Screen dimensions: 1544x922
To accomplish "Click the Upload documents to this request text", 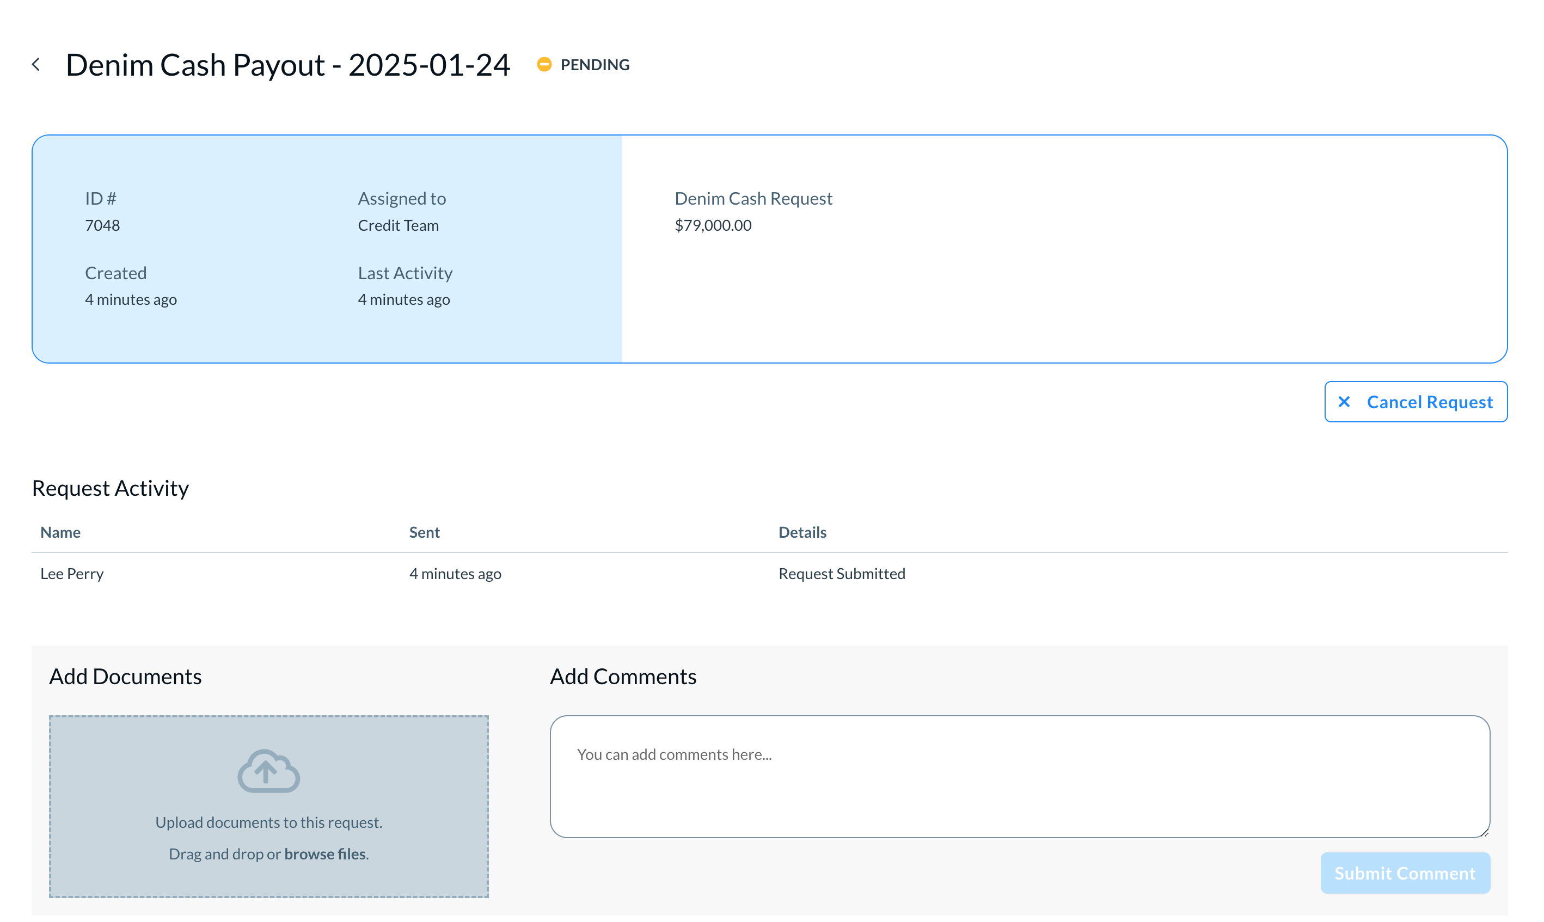I will coord(269,822).
